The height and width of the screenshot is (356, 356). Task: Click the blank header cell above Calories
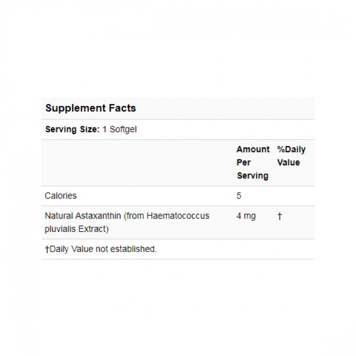tap(137, 162)
